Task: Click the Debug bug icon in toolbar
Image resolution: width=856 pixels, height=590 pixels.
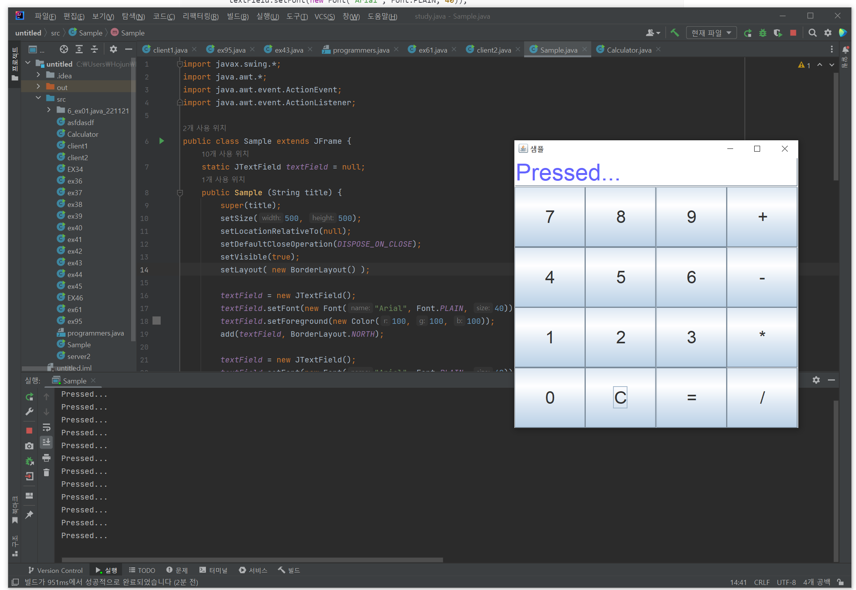Action: (x=762, y=33)
